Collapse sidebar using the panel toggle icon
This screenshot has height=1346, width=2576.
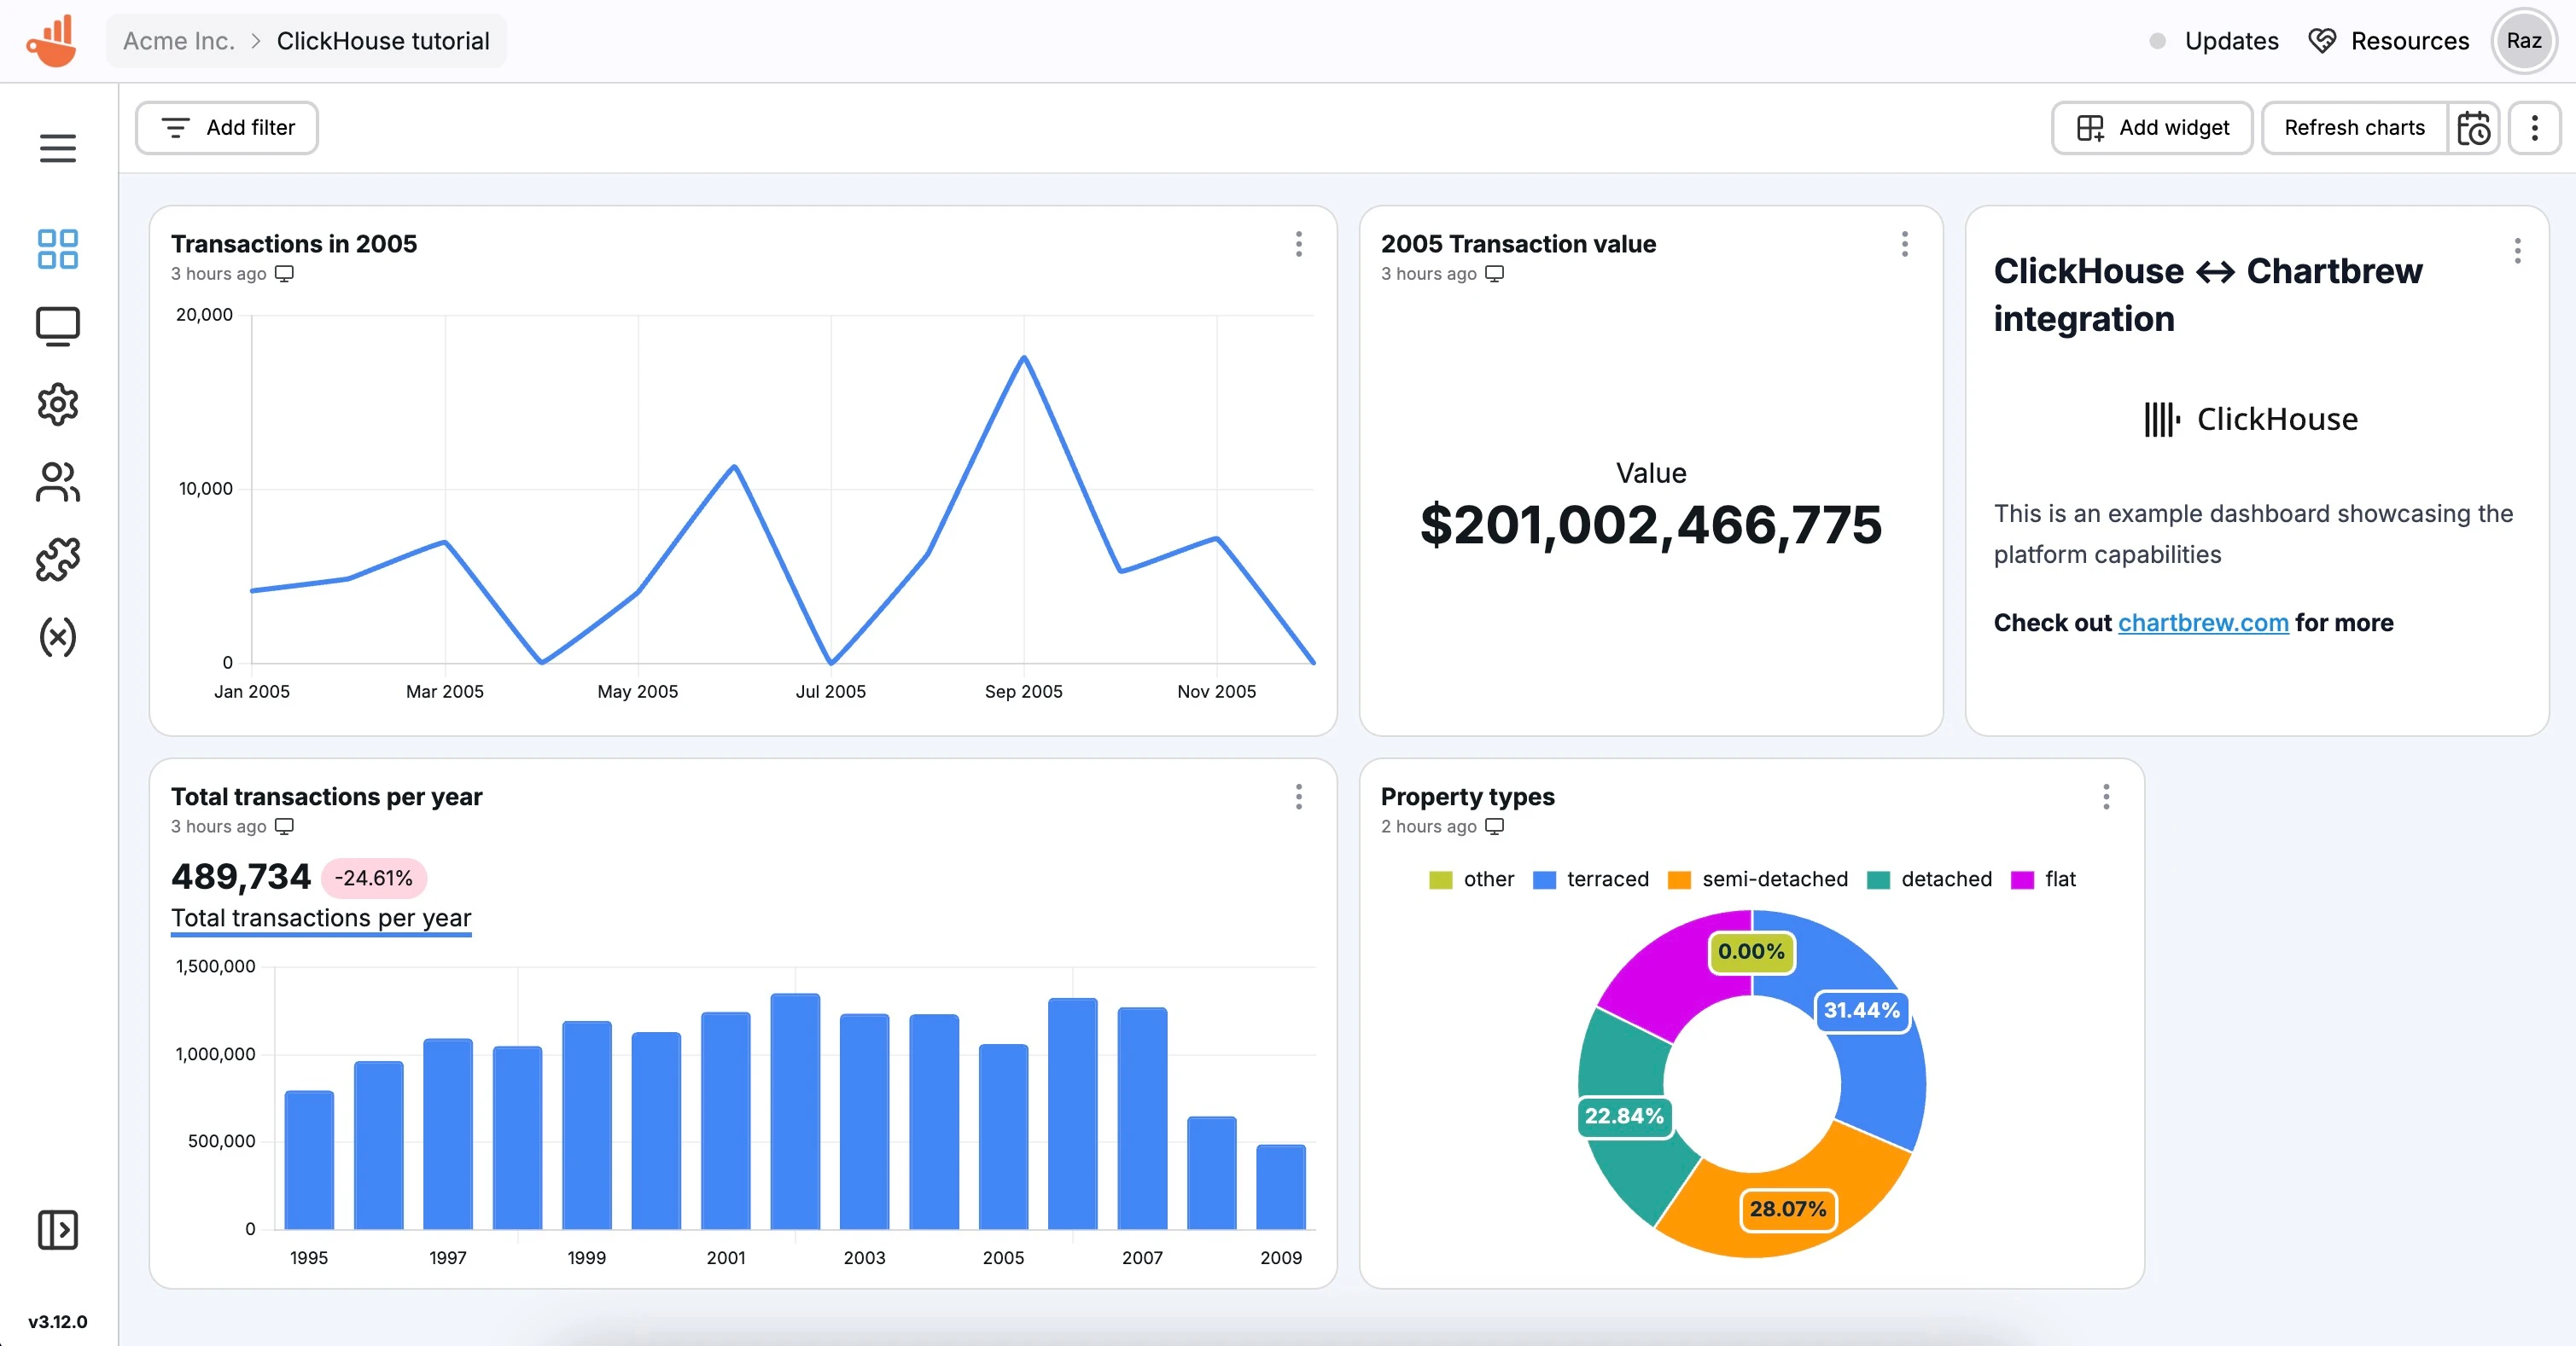tap(58, 1229)
